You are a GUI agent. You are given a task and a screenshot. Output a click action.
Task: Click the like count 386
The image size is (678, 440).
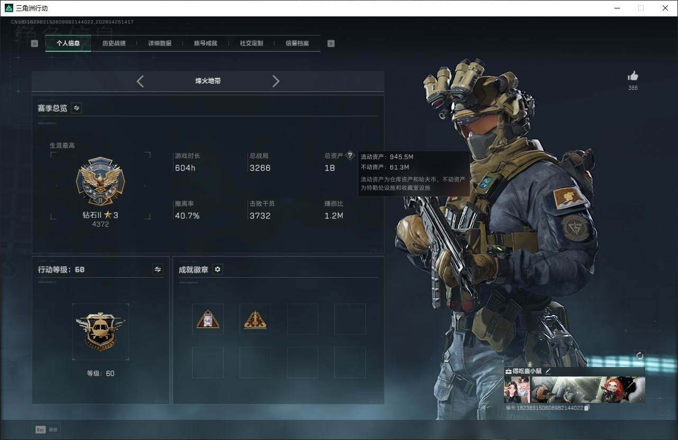(633, 88)
